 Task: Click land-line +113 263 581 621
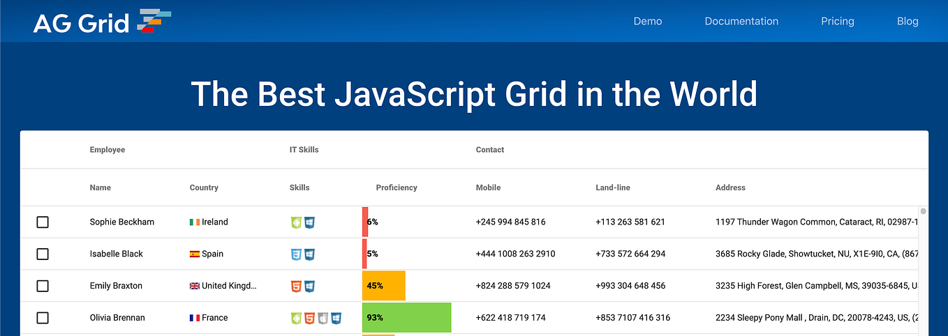pyautogui.click(x=630, y=222)
